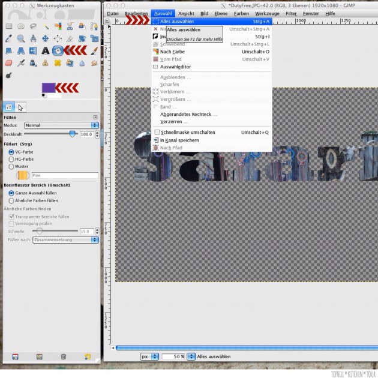Tick the Schnellmaske umschalten checkbox

(157, 132)
